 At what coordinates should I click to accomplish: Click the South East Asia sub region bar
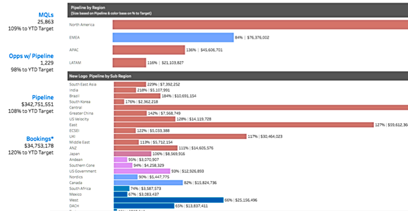point(130,84)
